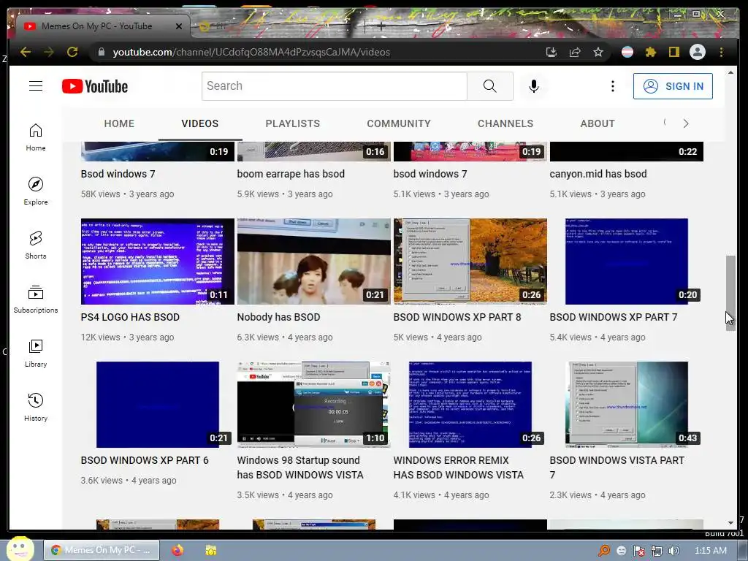Click the volume icon in system tray
Viewport: 748px width, 561px height.
[674, 551]
